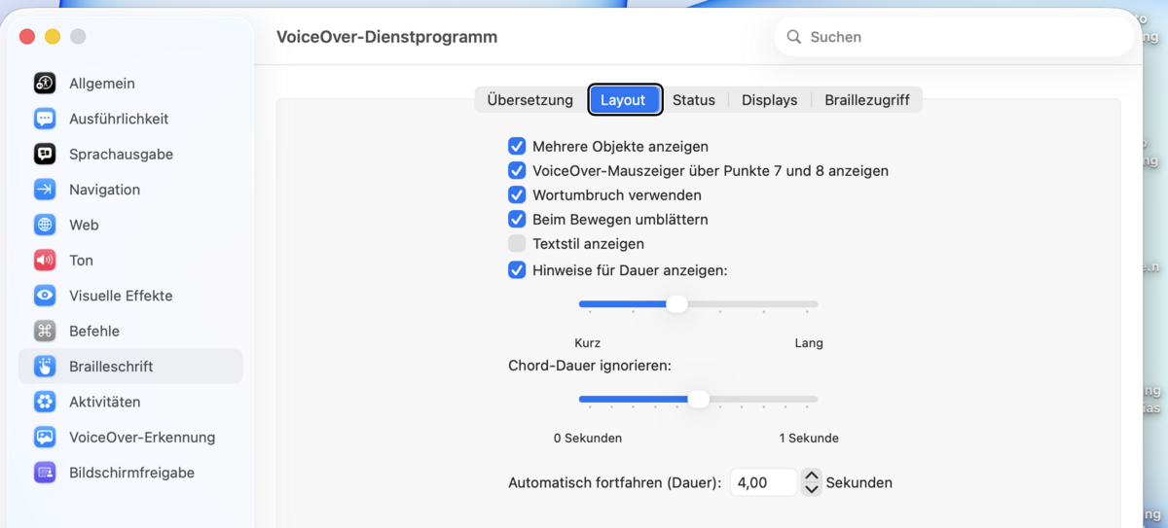Screen dimensions: 1168x528
Task: Click the VoiceOver-Erkennung icon
Action: [x=45, y=437]
